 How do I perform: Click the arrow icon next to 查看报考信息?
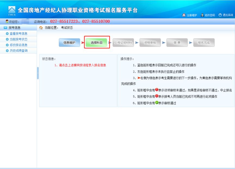click(7, 34)
